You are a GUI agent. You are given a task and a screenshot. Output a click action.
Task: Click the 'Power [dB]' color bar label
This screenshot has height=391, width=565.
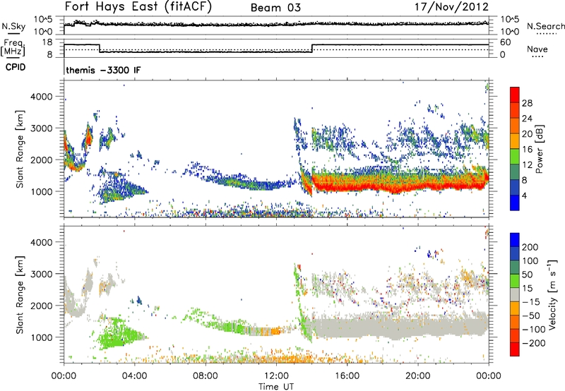[x=540, y=149]
